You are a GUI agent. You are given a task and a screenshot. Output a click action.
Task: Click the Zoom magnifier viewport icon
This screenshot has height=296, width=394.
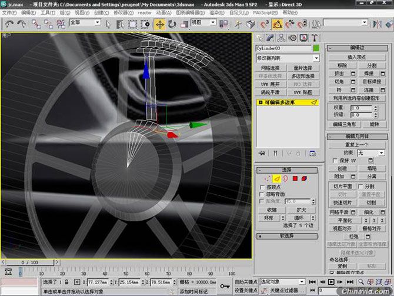point(361,282)
